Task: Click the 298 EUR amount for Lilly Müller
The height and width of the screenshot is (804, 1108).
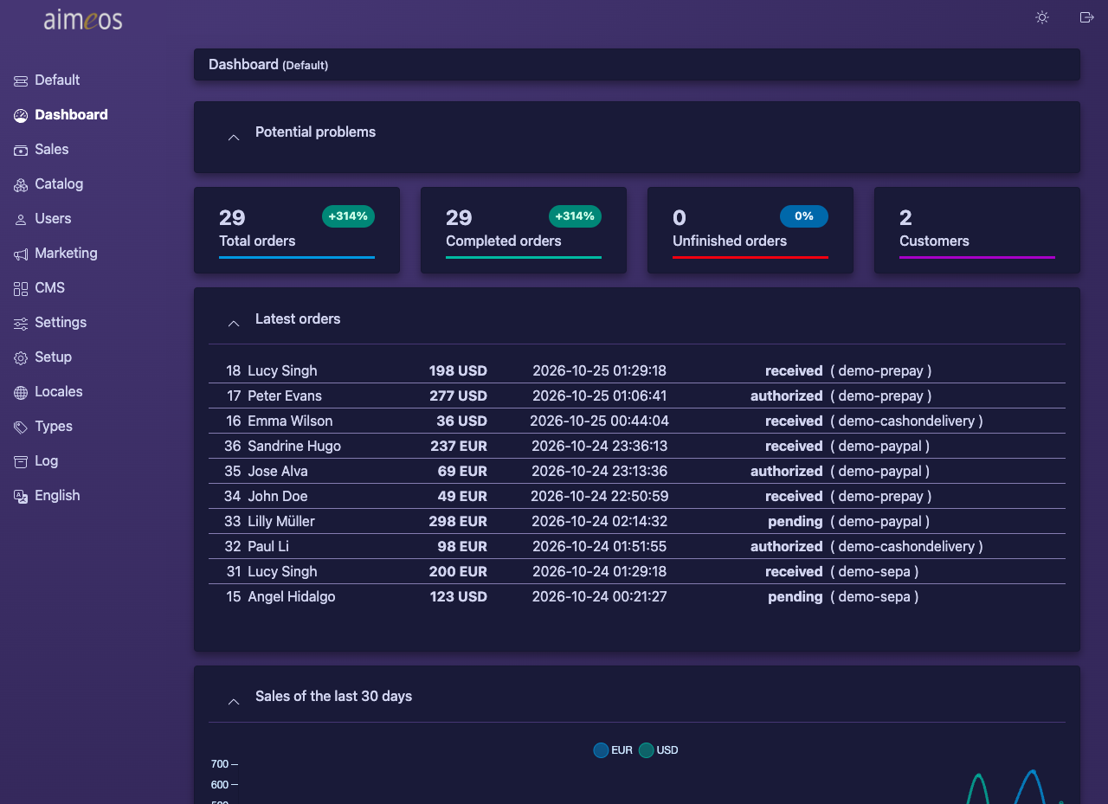Action: tap(458, 521)
